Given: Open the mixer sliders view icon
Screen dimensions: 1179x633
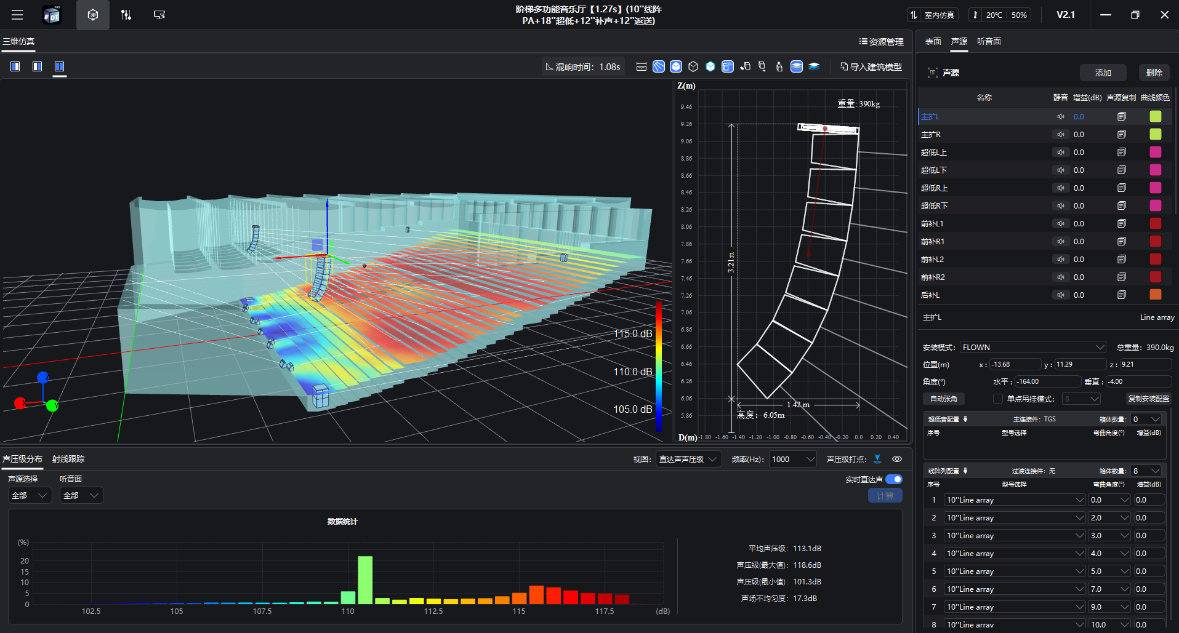Looking at the screenshot, I should coord(126,15).
